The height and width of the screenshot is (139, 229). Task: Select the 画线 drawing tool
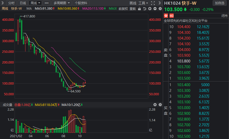133,3
